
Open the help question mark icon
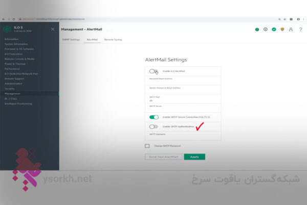300,29
